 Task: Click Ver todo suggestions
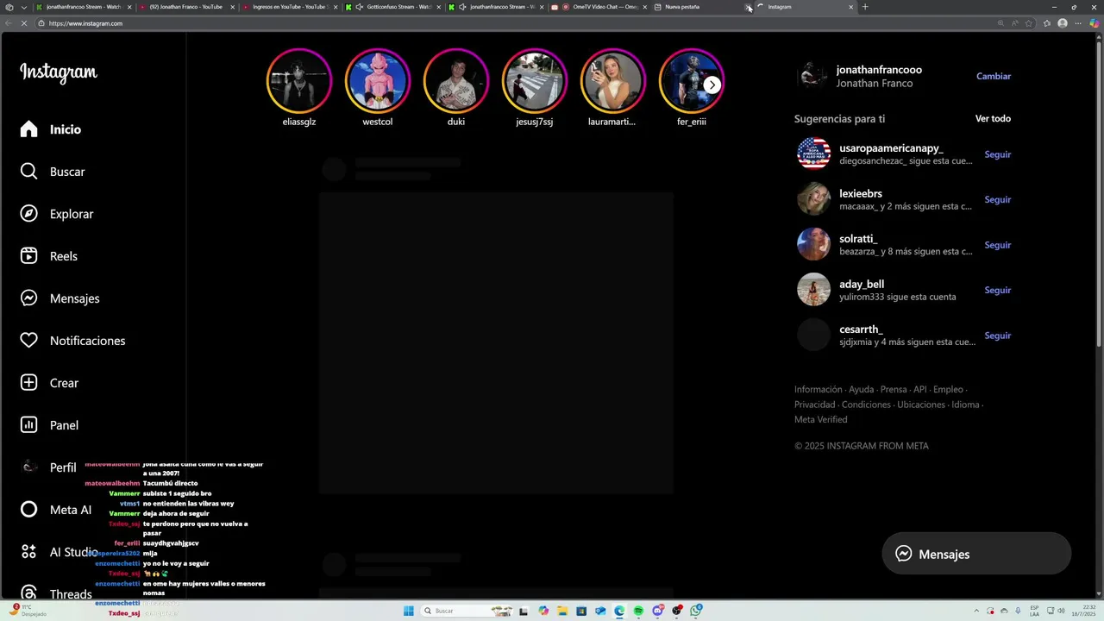point(993,118)
